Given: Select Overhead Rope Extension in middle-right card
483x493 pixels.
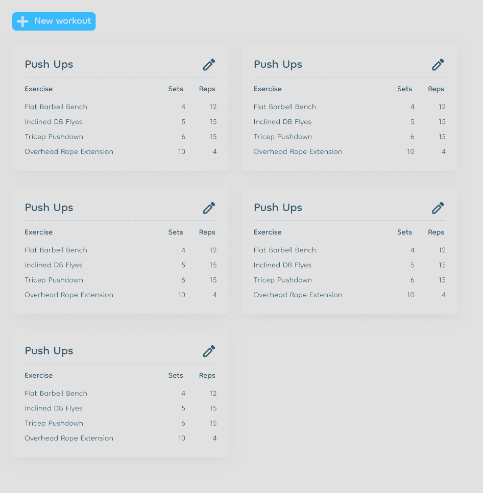Looking at the screenshot, I should 298,295.
